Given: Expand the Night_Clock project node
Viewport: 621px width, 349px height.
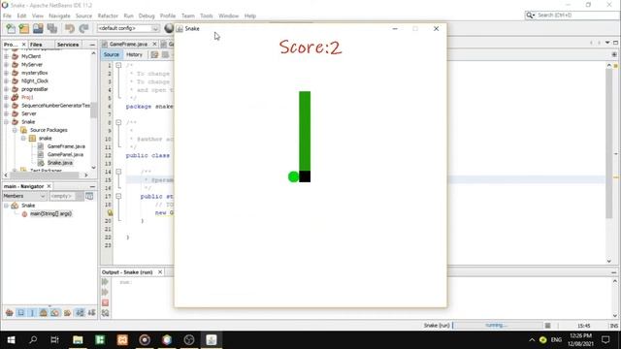Looking at the screenshot, I should tap(7, 80).
